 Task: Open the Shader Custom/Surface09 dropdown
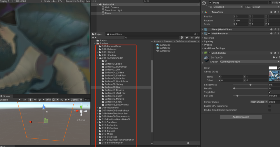pos(250,62)
